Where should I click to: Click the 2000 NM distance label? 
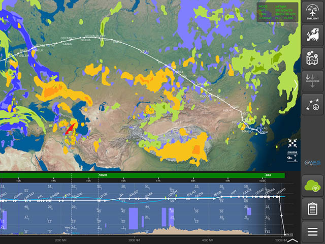coord(61,240)
